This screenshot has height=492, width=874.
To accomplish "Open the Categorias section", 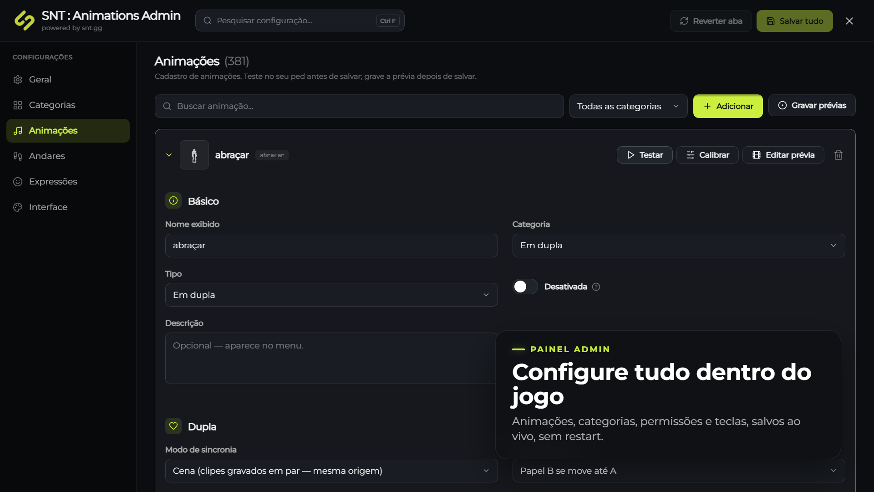I will tap(68, 105).
